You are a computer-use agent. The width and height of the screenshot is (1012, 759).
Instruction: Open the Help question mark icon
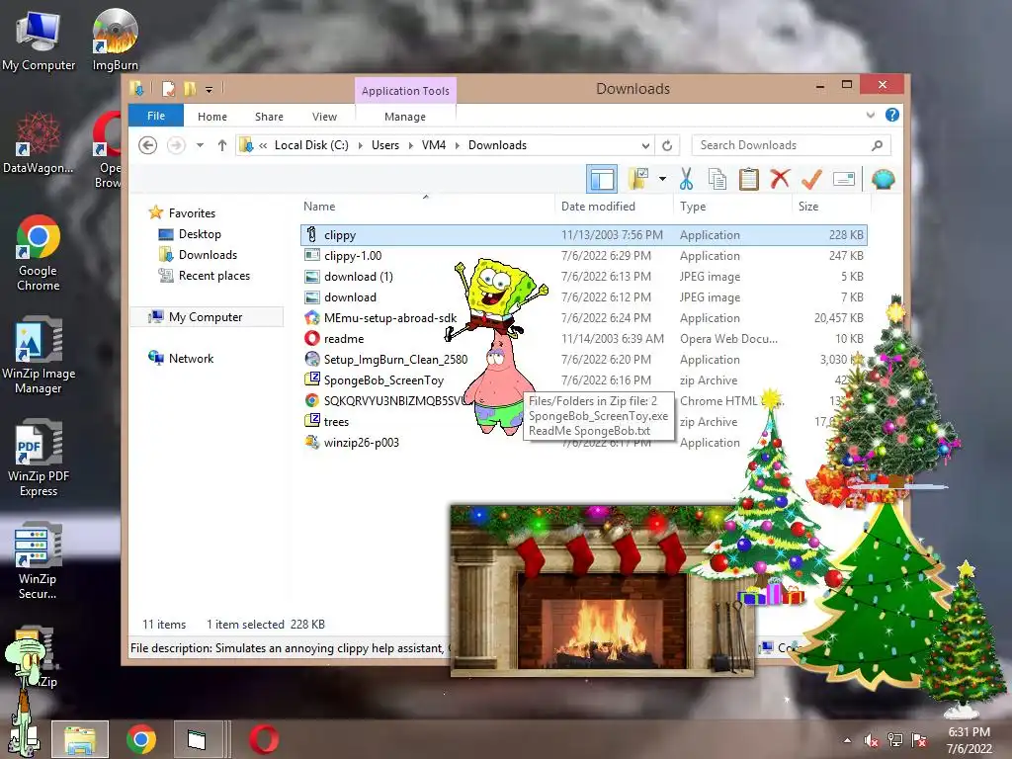[892, 115]
